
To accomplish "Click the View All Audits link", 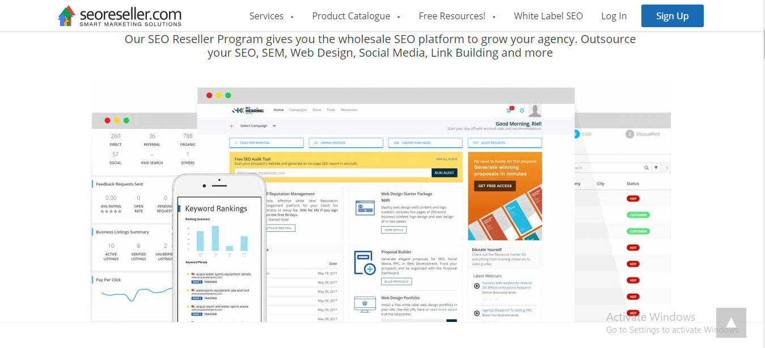I will [446, 159].
